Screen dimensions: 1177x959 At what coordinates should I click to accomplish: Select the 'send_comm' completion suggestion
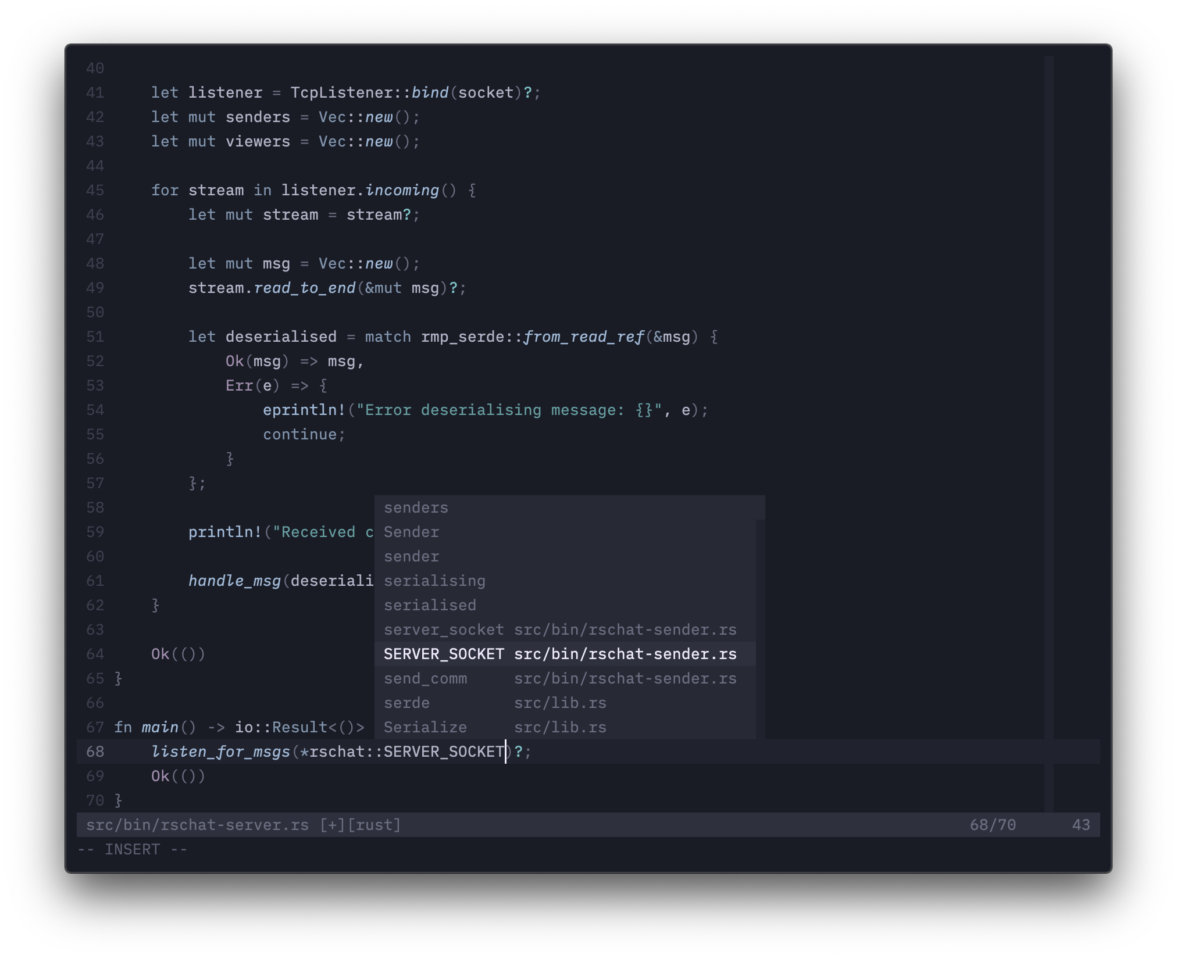click(425, 679)
